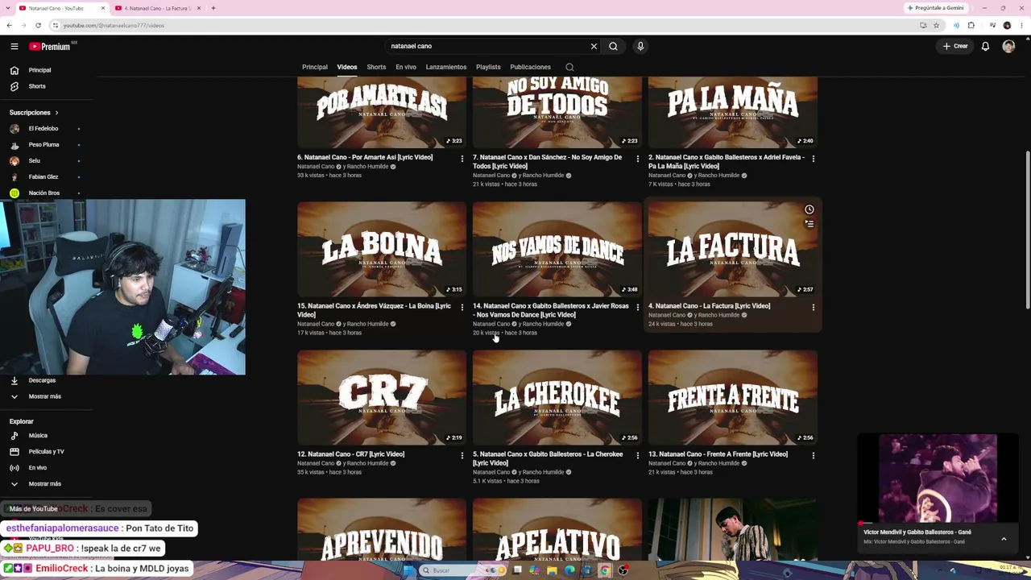Play the CR7 video thumbnail
The width and height of the screenshot is (1031, 580).
click(382, 398)
